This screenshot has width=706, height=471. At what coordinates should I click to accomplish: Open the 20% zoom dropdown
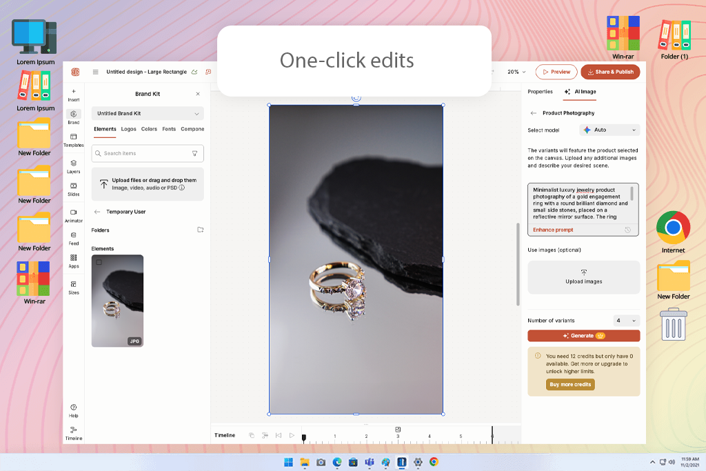tap(516, 72)
